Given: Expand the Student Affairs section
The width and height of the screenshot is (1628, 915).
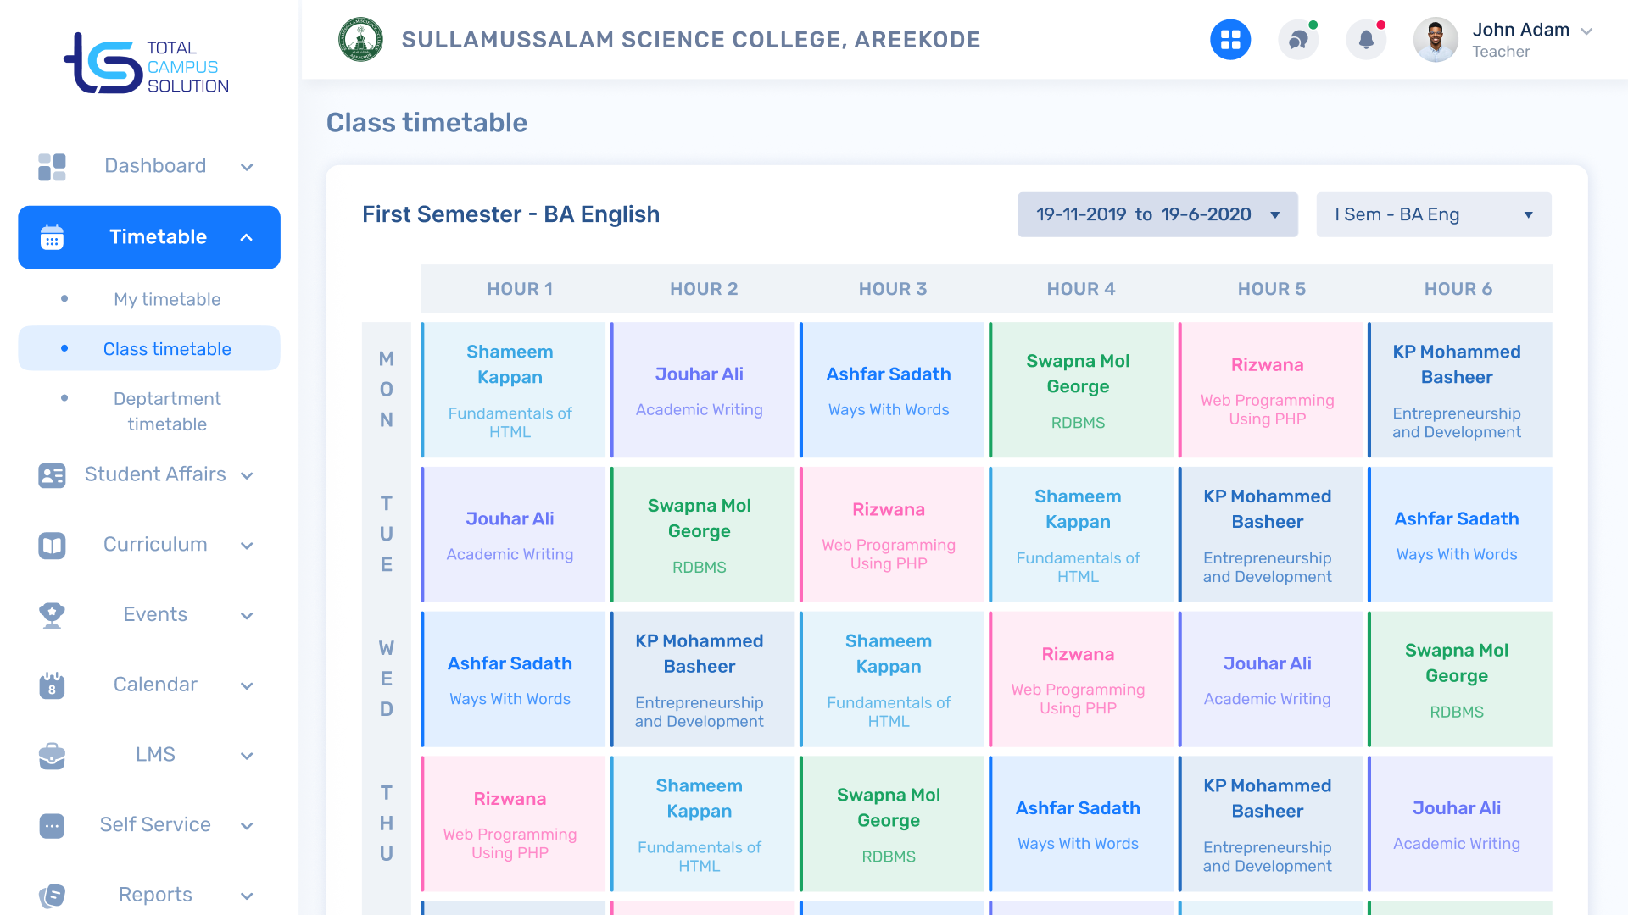Looking at the screenshot, I should tap(247, 475).
